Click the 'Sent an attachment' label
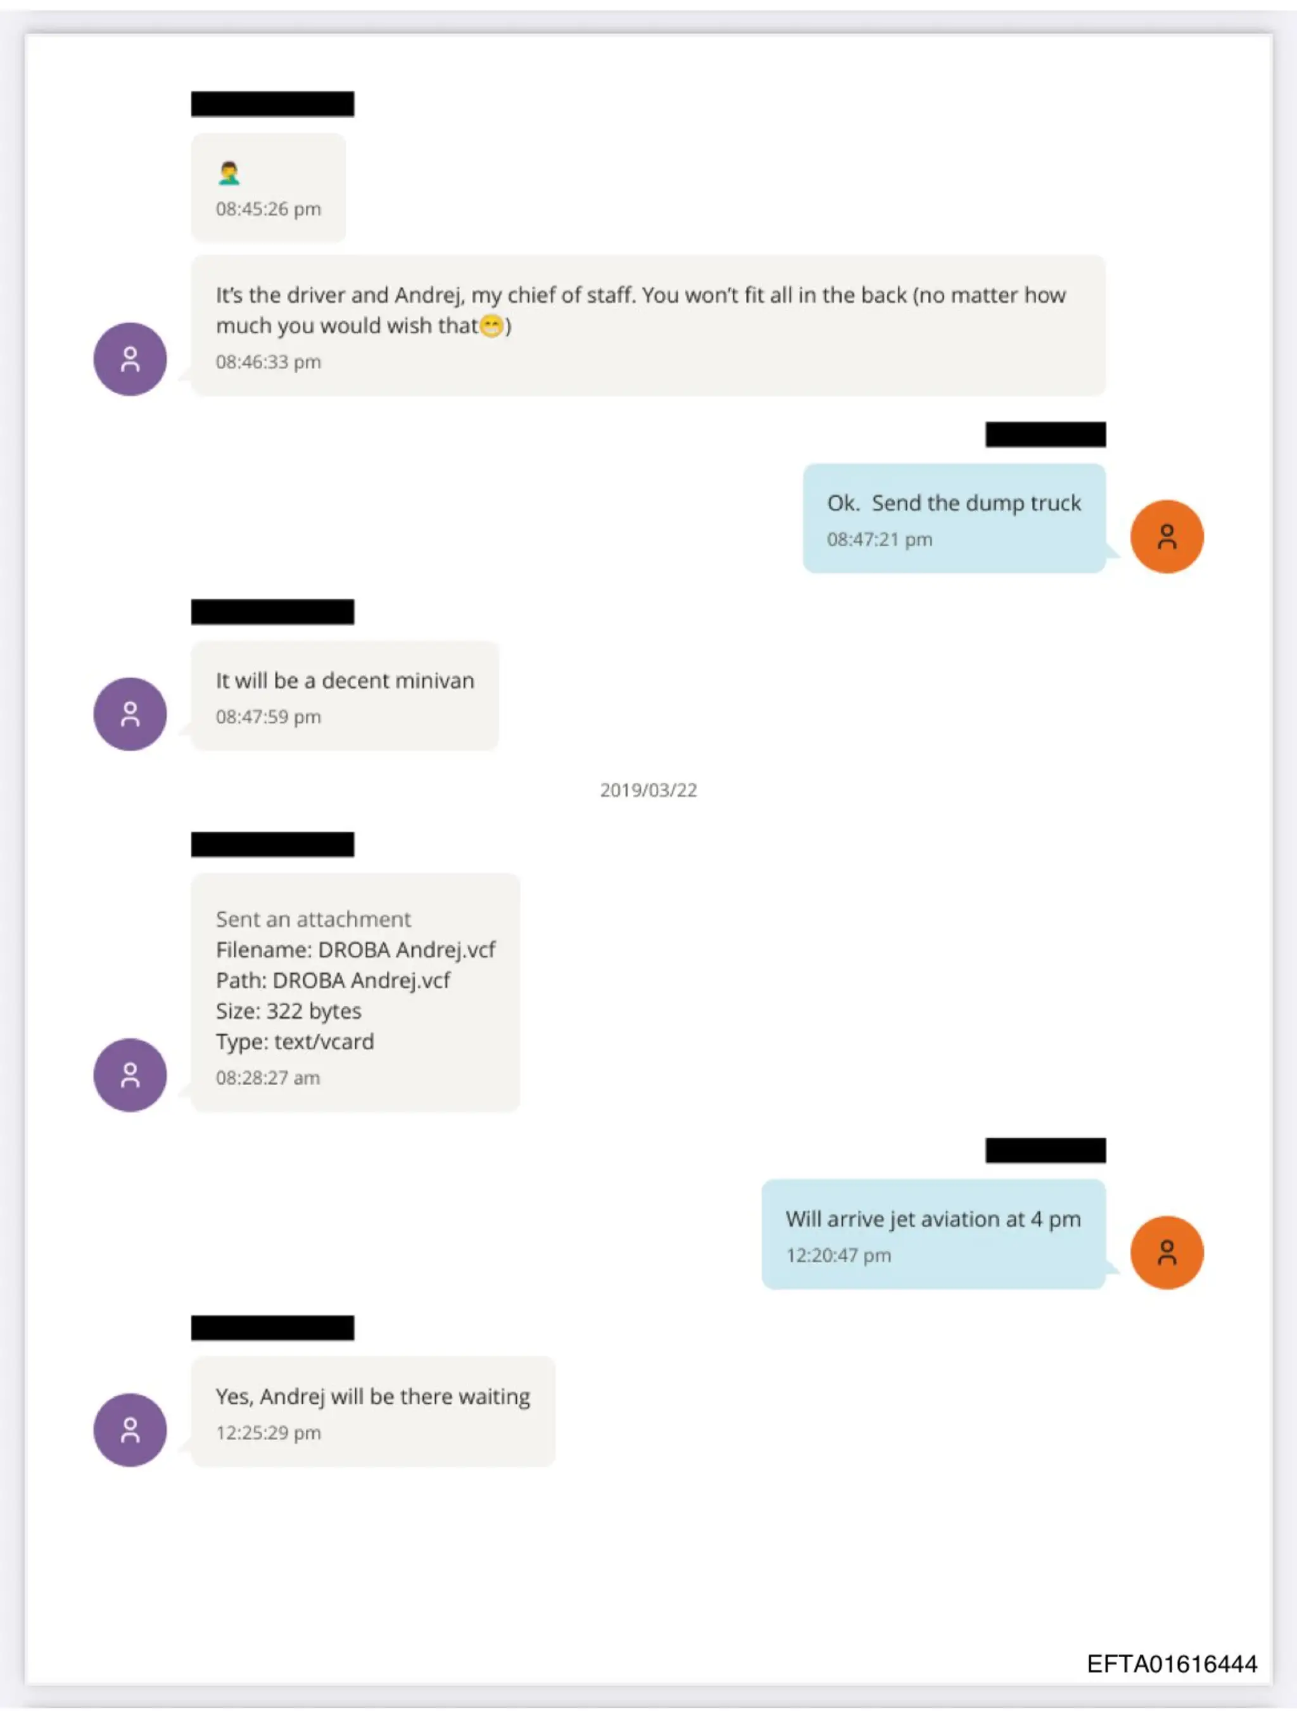 312,919
